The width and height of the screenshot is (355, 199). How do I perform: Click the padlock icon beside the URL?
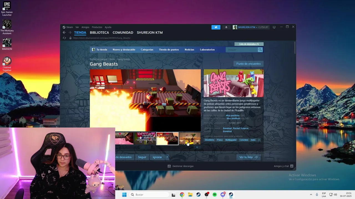tap(70, 38)
